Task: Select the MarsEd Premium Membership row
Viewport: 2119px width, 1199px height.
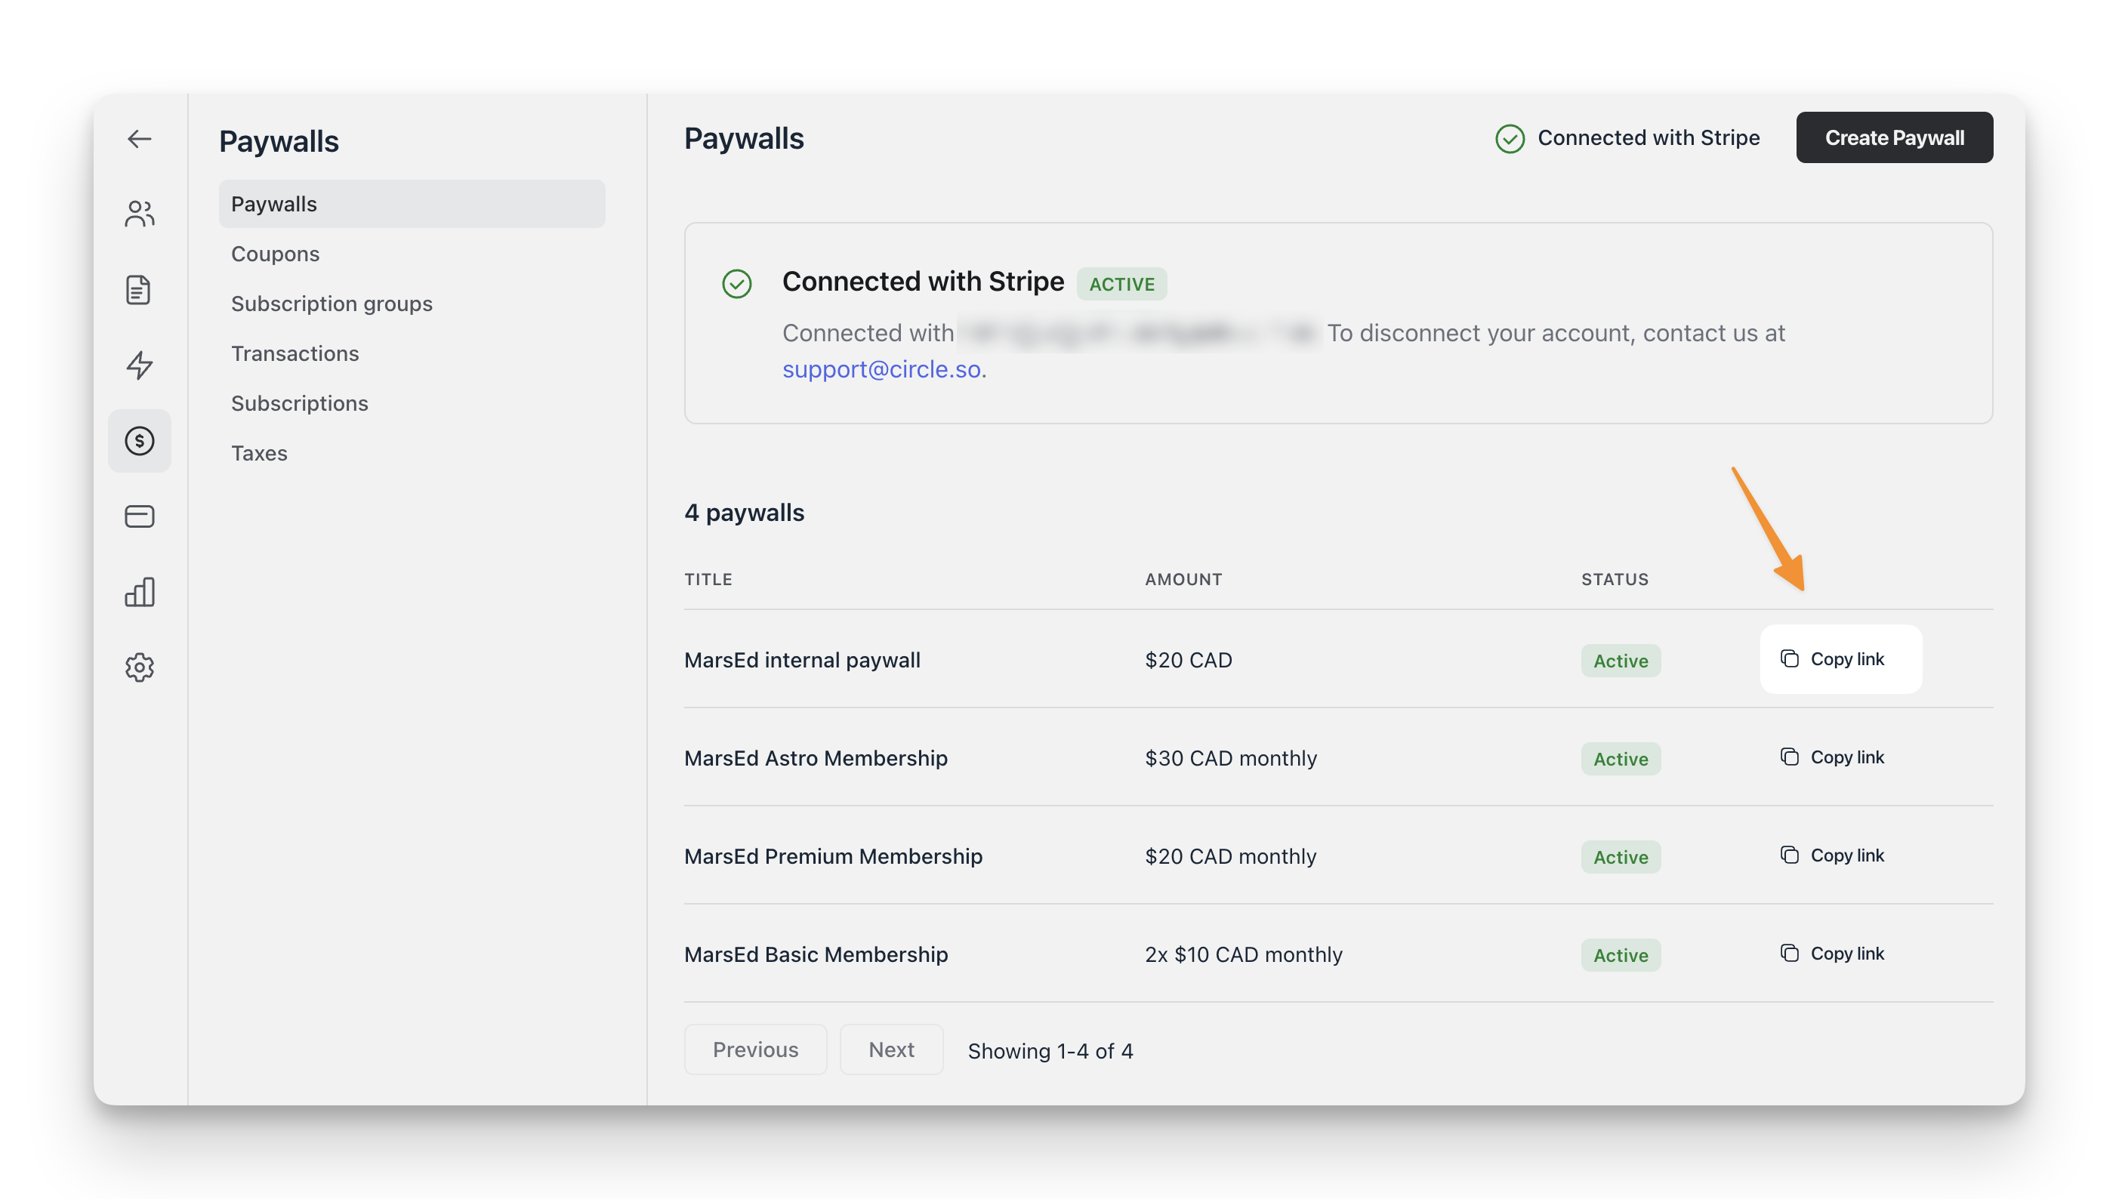Action: (834, 855)
